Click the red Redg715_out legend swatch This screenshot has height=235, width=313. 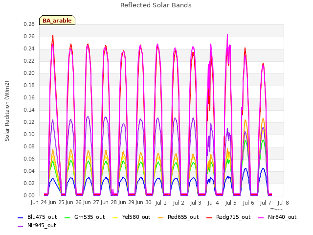point(209,217)
